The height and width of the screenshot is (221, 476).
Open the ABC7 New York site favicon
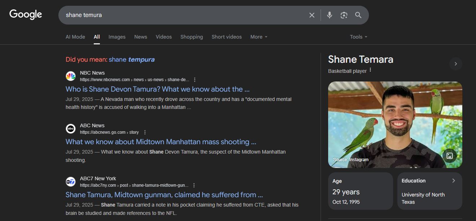[71, 182]
